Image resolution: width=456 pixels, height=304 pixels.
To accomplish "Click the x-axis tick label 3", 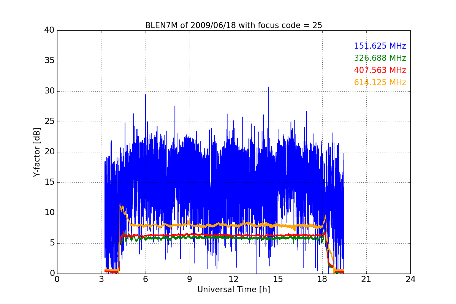I will [101, 279].
